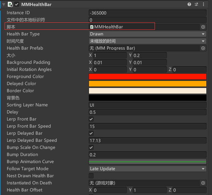This screenshot has width=212, height=195.
Task: Uncheck Lerp Front Bar
Action: click(91, 119)
